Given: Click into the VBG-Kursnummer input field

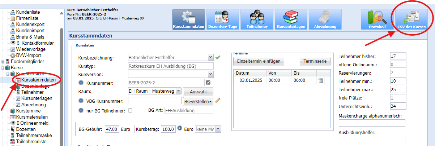Looking at the screenshot, I should [154, 101].
